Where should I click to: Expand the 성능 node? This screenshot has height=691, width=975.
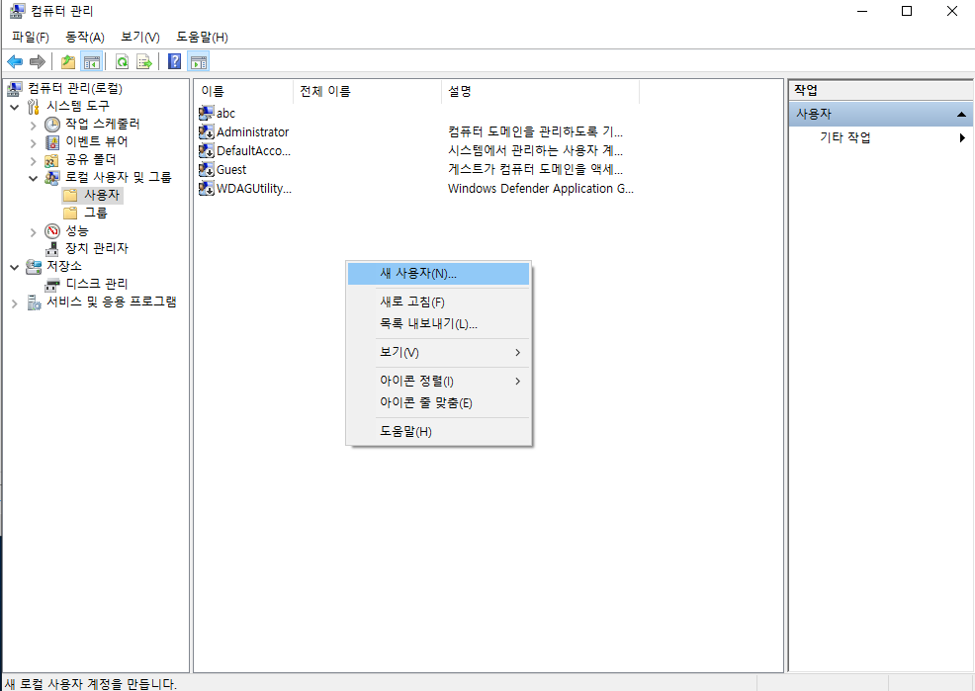click(33, 231)
